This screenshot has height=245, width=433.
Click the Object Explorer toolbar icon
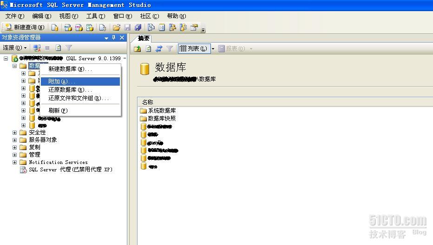[172, 27]
